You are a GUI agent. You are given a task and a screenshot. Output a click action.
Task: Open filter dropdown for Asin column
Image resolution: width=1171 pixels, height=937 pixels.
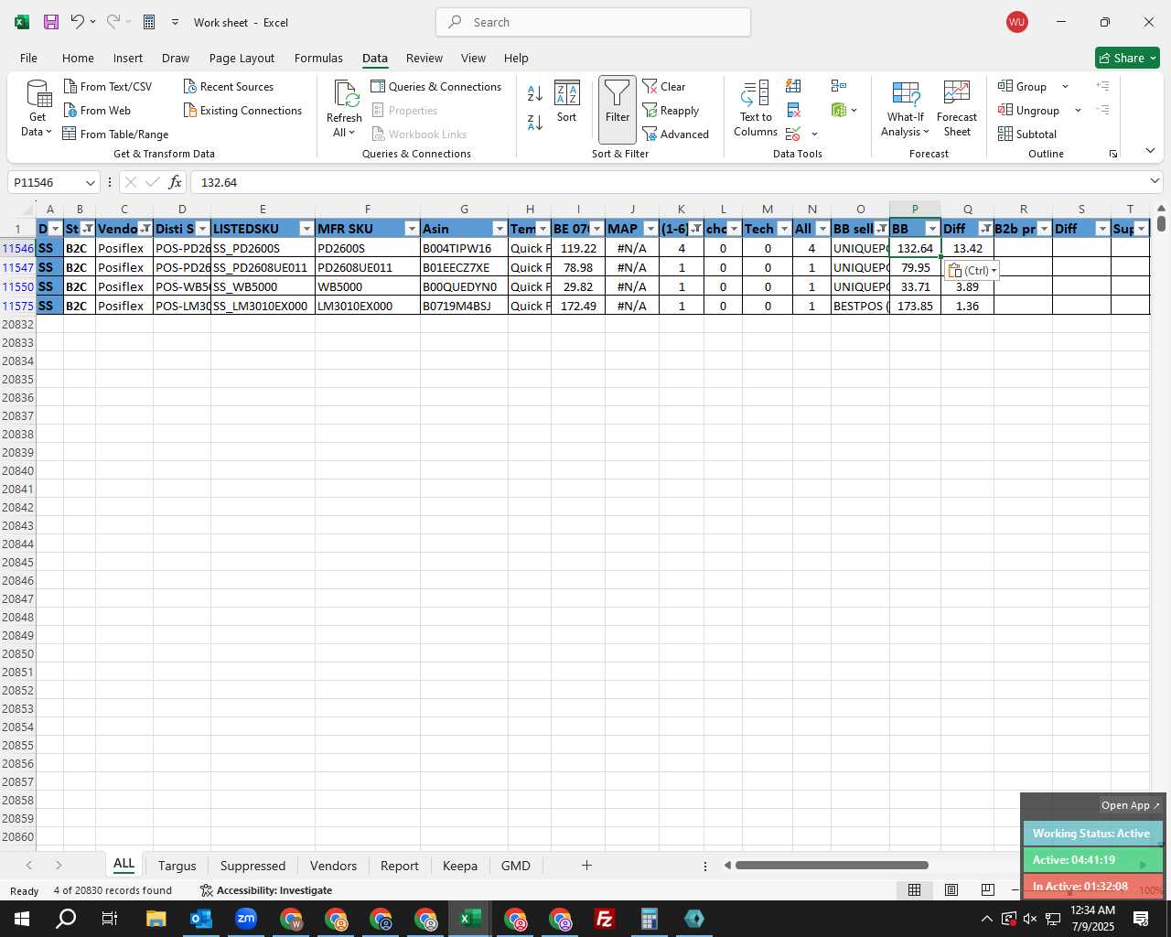(500, 229)
